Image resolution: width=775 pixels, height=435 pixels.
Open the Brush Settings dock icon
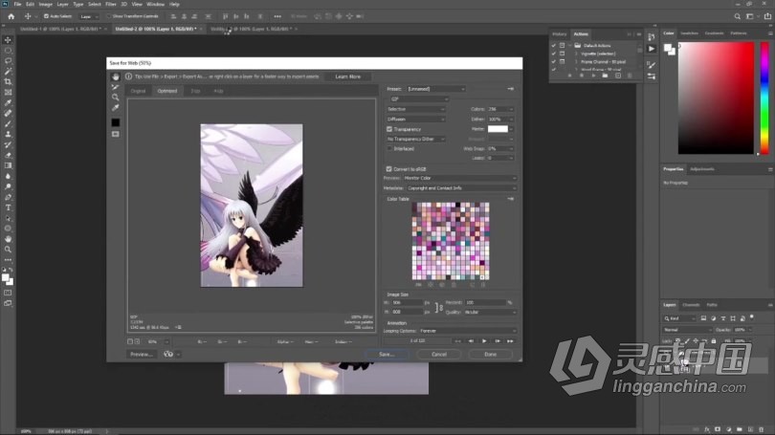click(652, 65)
